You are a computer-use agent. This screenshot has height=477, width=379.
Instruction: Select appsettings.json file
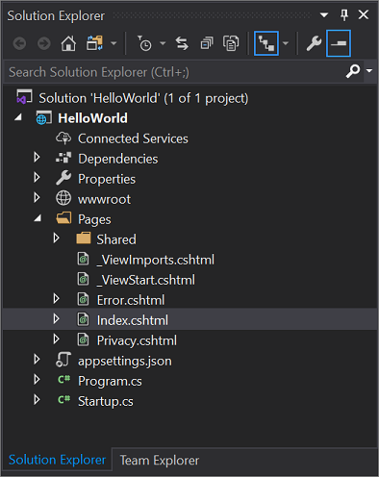point(125,362)
